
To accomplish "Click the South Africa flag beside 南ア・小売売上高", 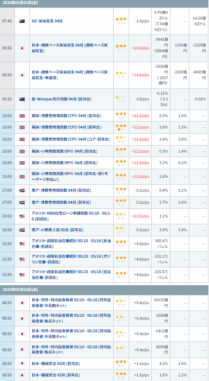I will (x=22, y=230).
